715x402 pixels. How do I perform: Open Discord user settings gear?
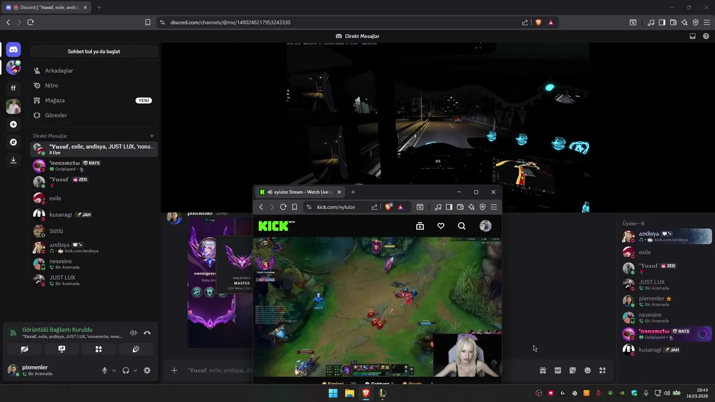click(x=147, y=370)
